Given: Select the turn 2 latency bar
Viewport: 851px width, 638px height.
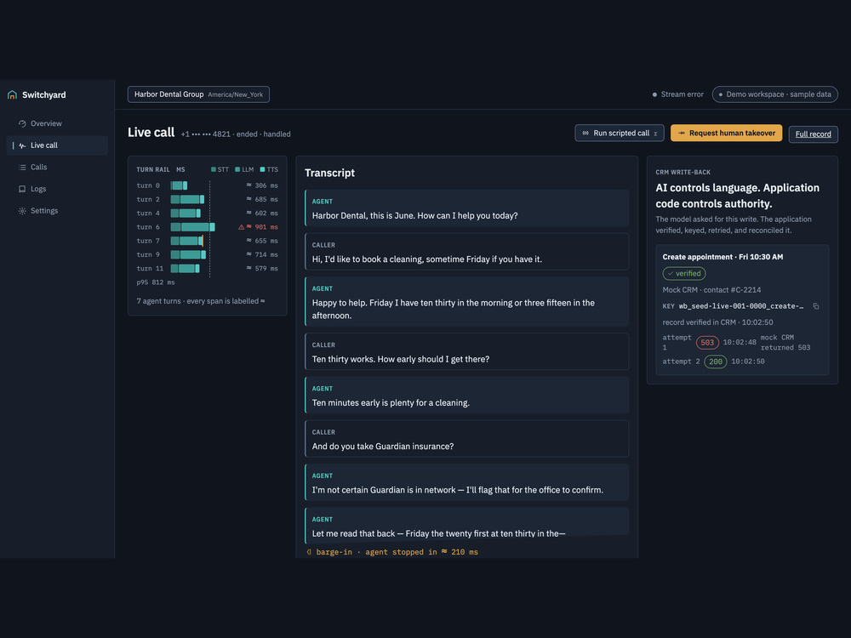Looking at the screenshot, I should (187, 199).
